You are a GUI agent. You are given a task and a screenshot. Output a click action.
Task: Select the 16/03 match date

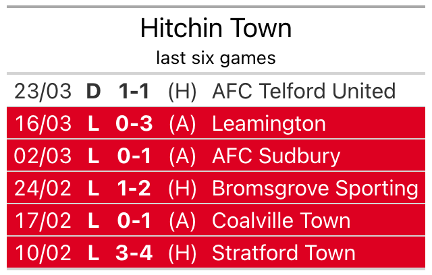pos(43,123)
